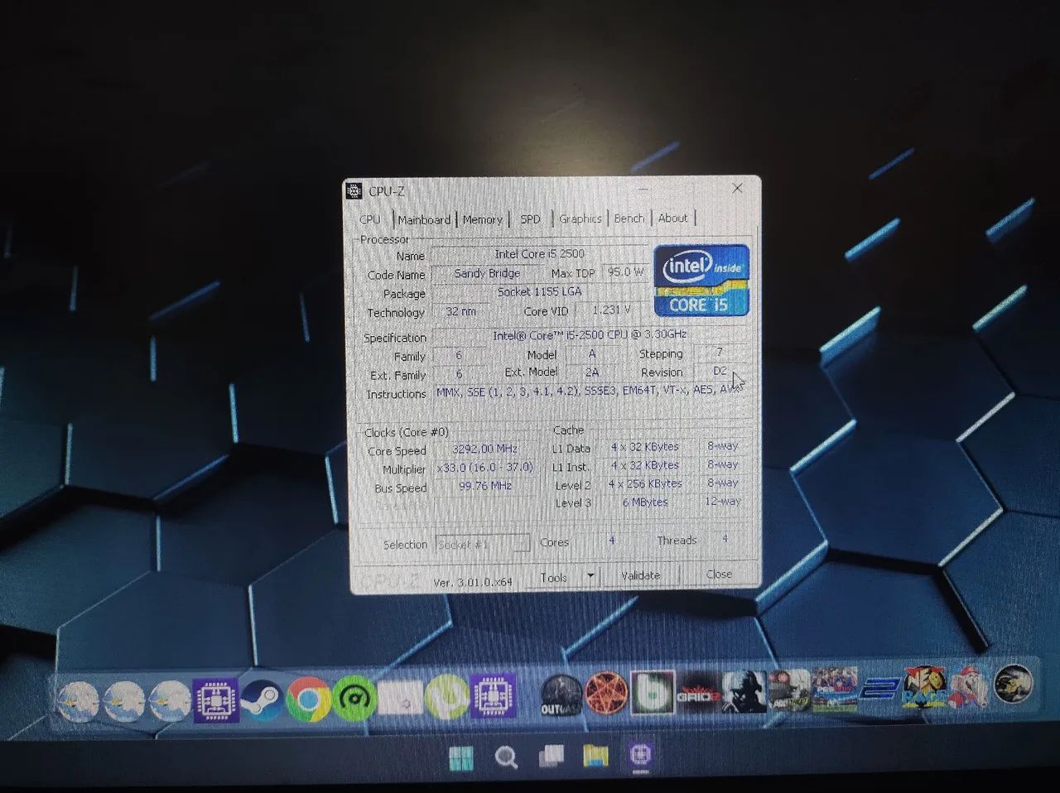Click the version text 'Ver. 3.01.0.x64'
Screen dimensions: 1060x793
(473, 583)
